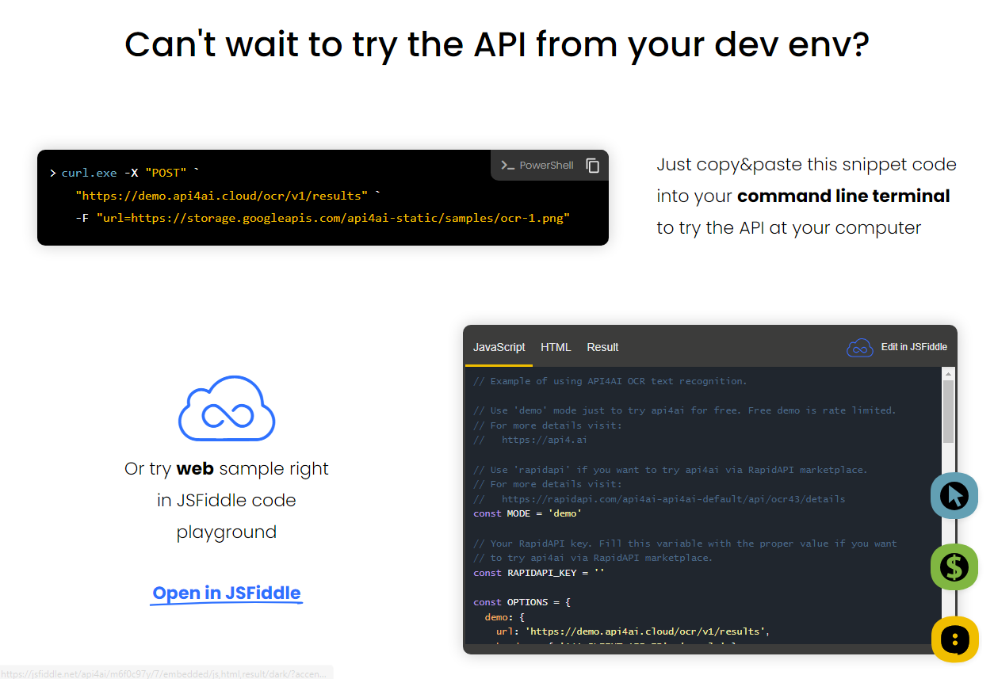This screenshot has height=679, width=994.
Task: Click the 'Just copy&paste this snippet code' text
Action: tap(807, 164)
